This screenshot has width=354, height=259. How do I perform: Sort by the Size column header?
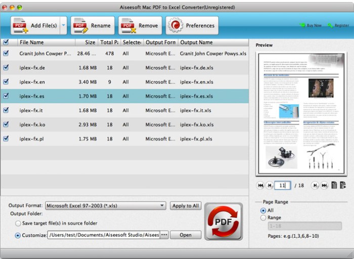click(86, 42)
